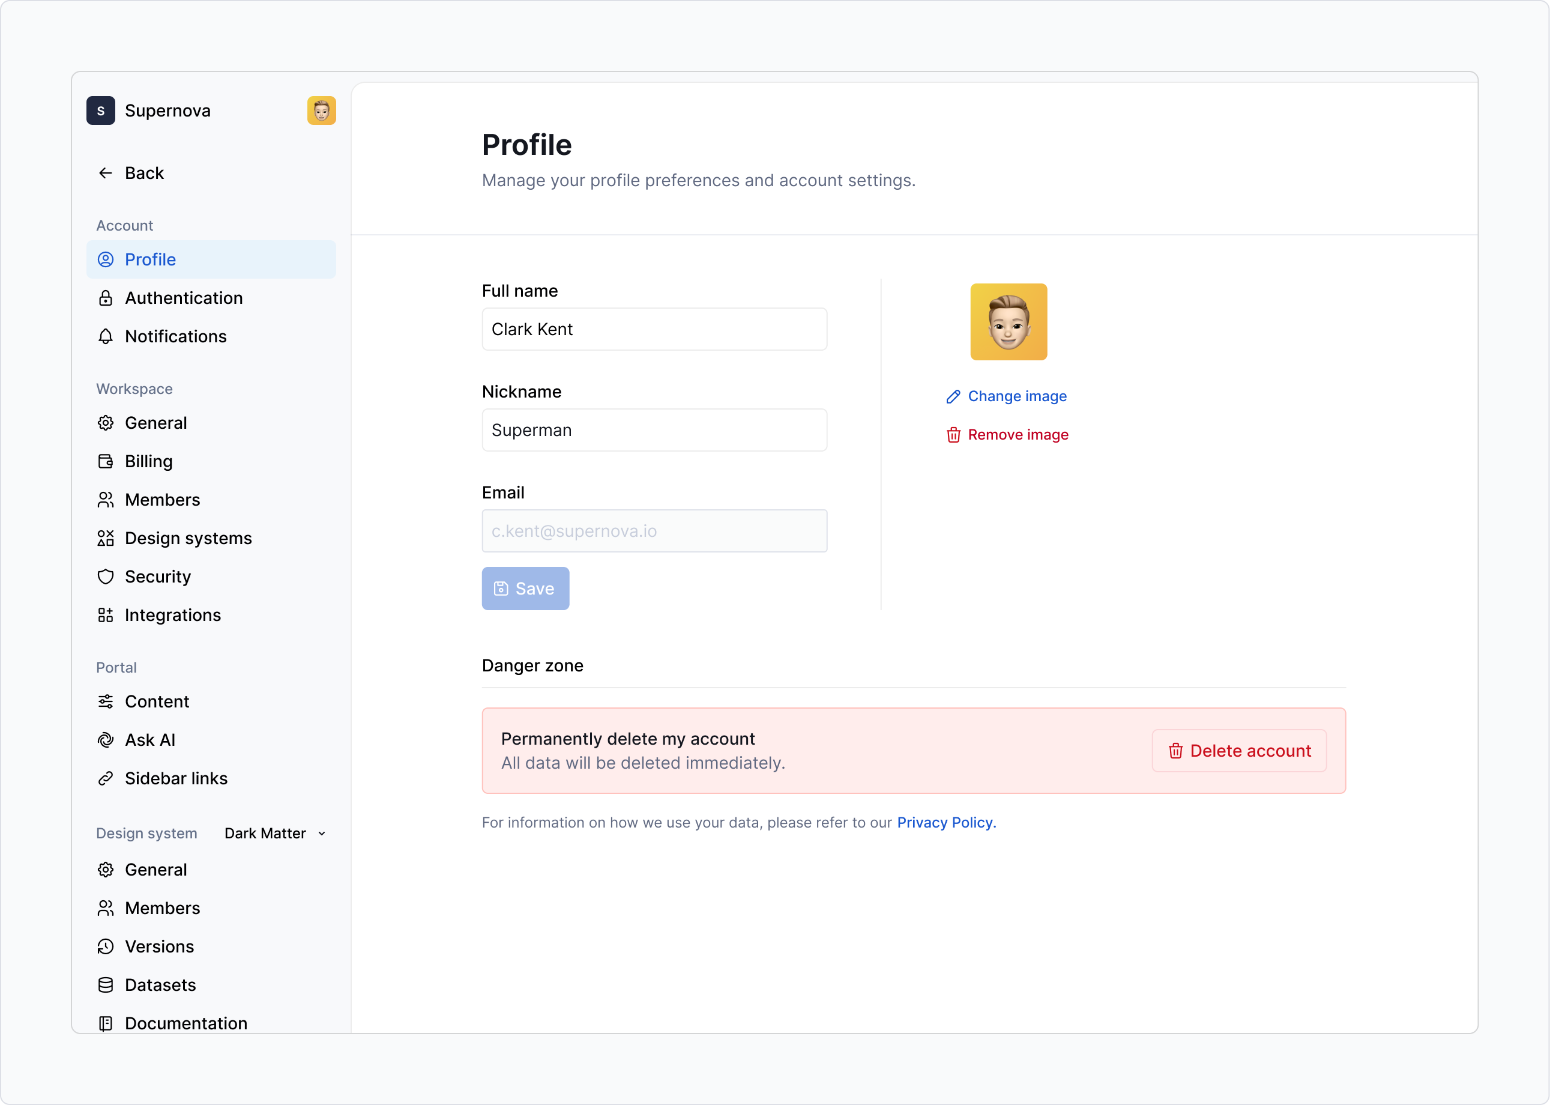The width and height of the screenshot is (1550, 1105).
Task: Click the user avatar next to Supernova
Action: pos(321,110)
